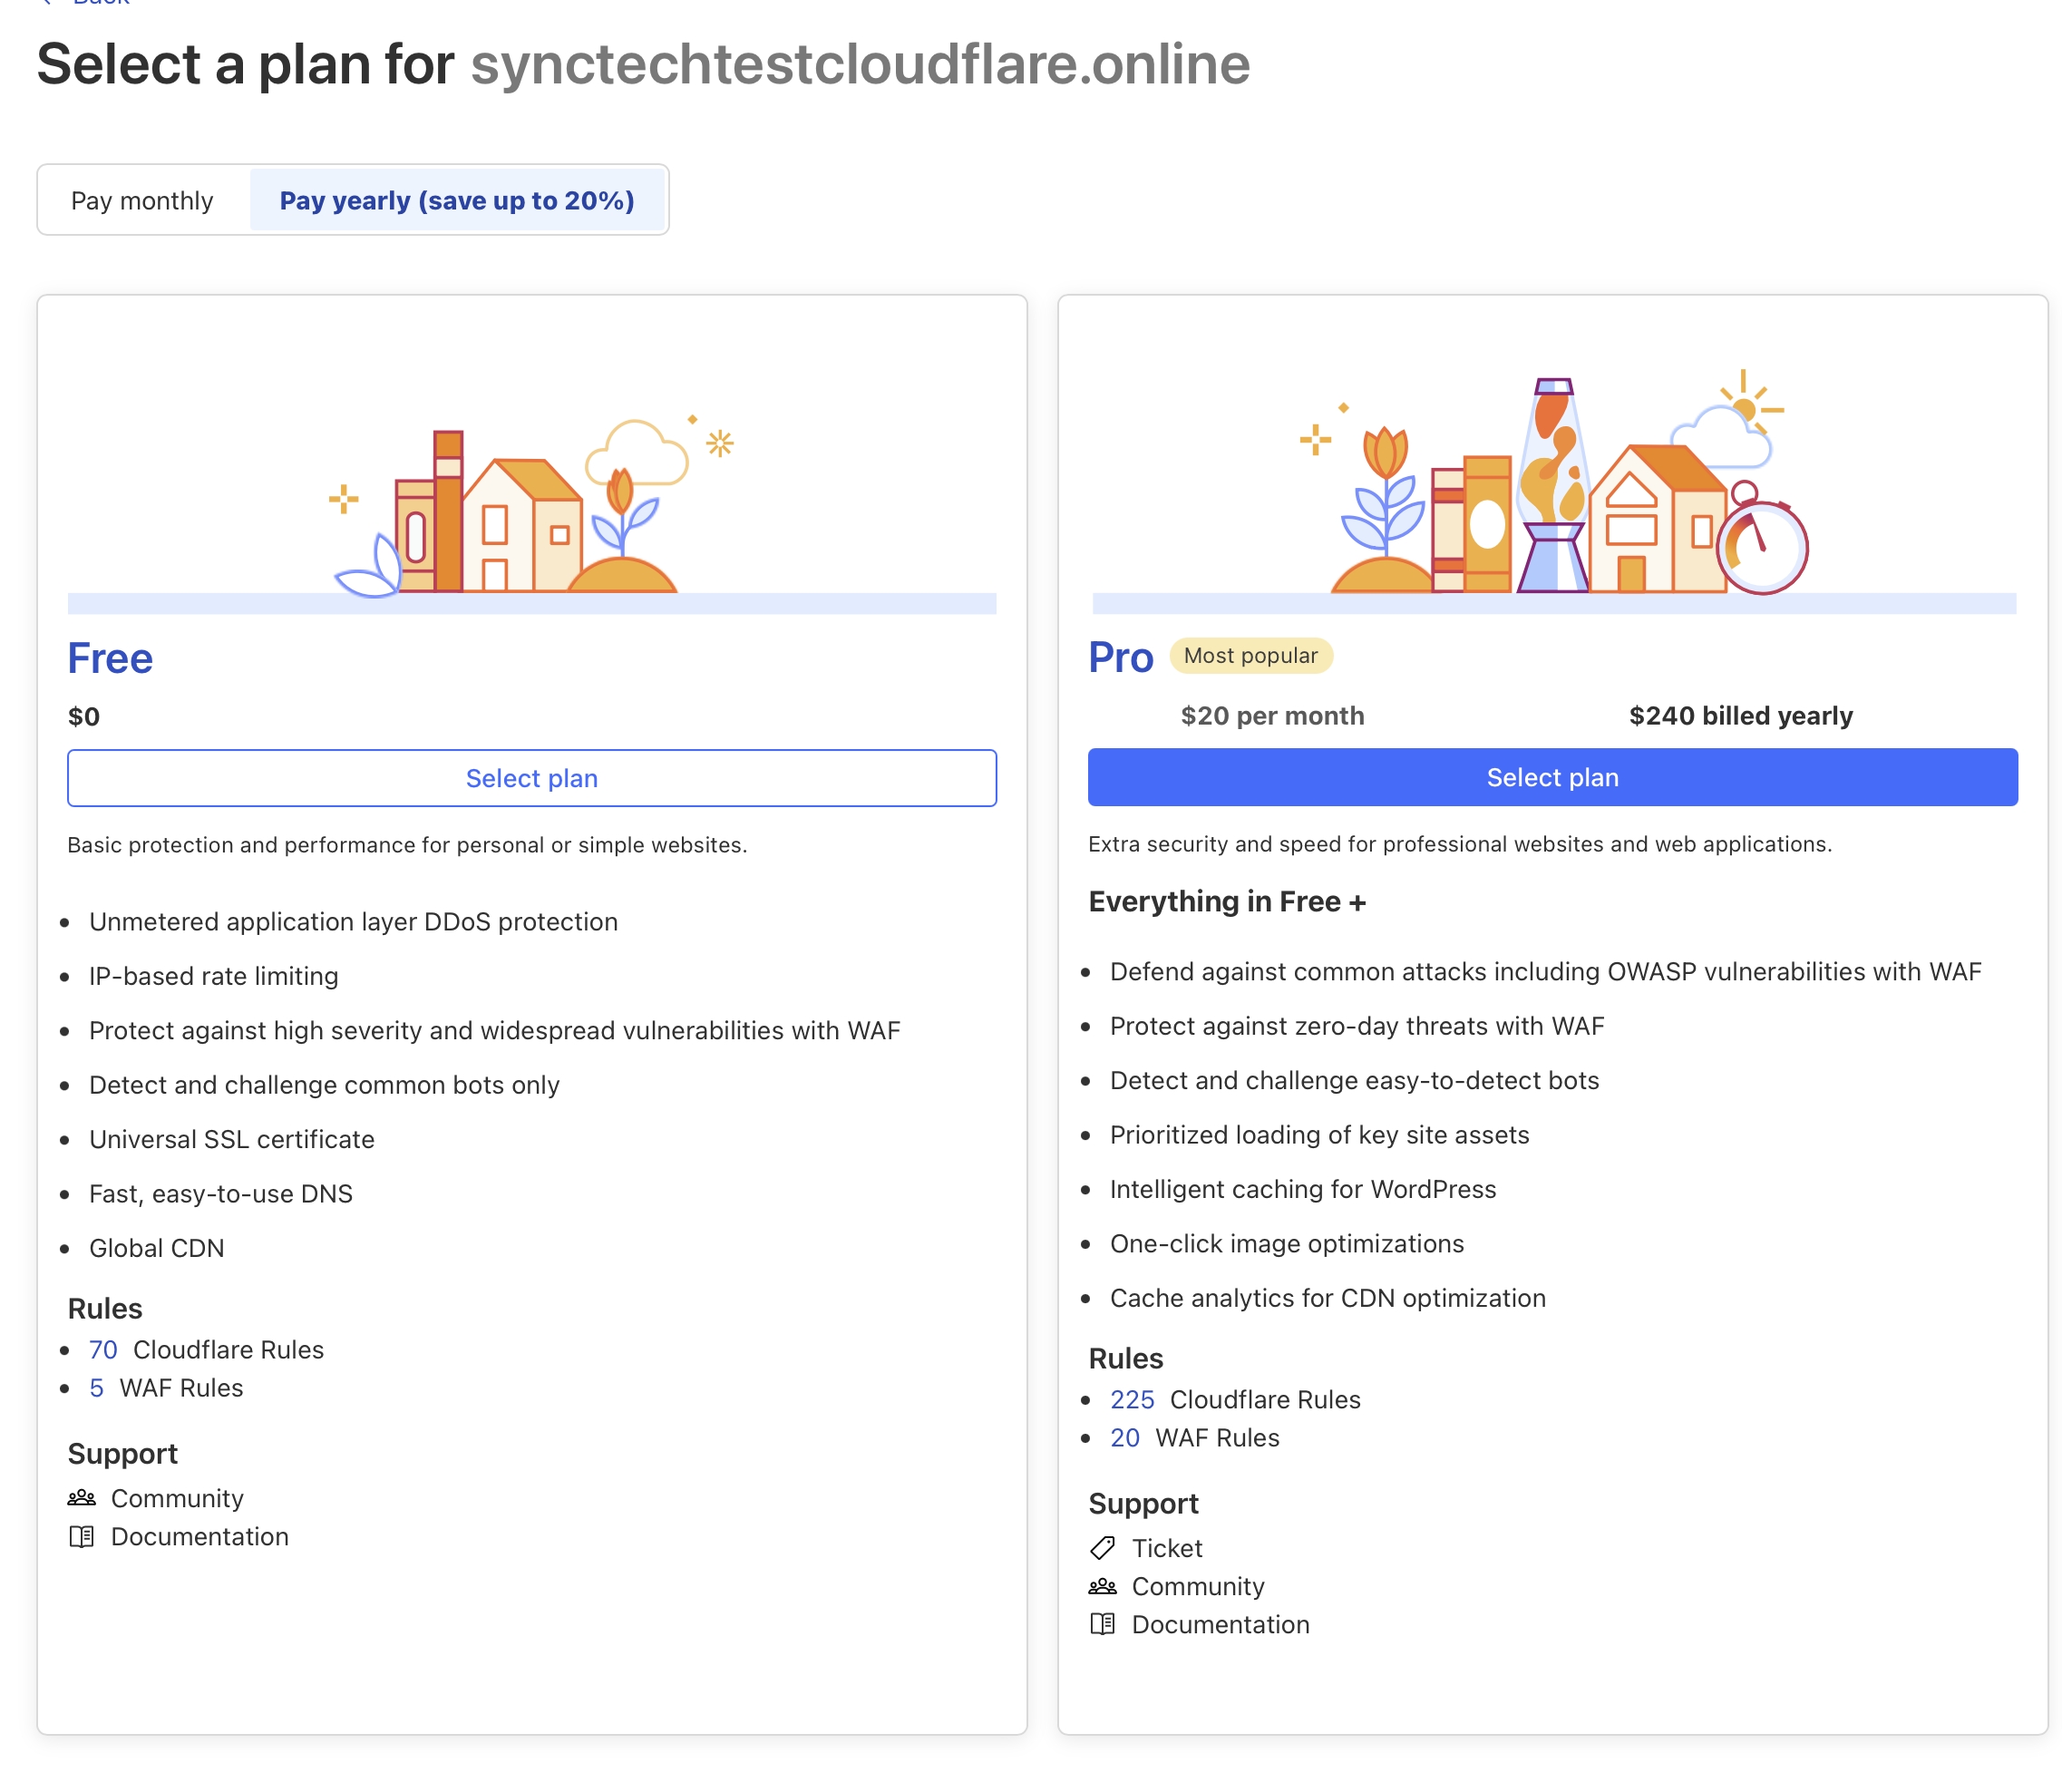Switch billing to Pay monthly
The image size is (2062, 1792).
coord(142,201)
